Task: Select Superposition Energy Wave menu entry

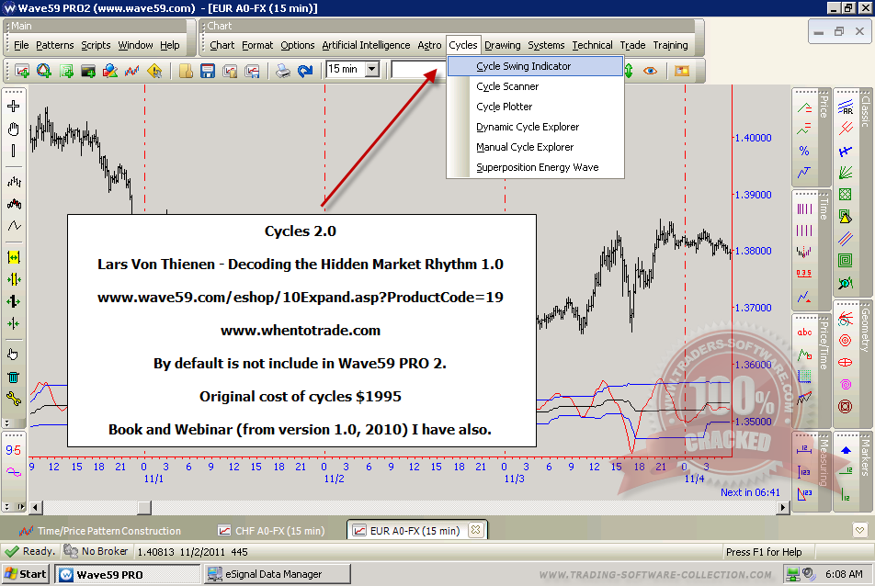Action: [537, 167]
